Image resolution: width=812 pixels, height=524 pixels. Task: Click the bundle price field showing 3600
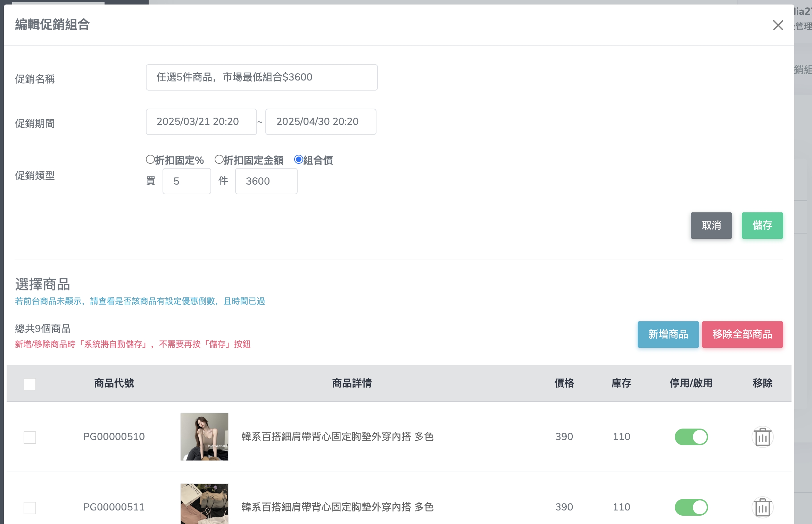click(266, 181)
